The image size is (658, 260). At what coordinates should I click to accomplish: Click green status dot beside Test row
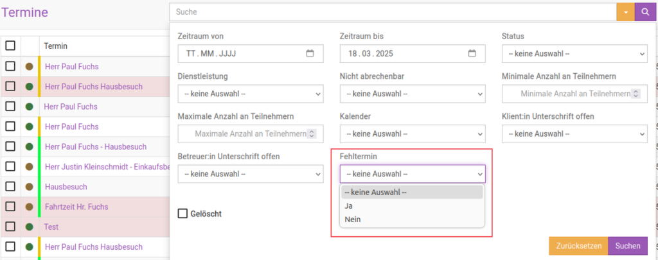pos(30,227)
